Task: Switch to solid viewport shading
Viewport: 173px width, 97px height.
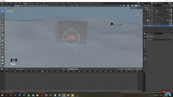Action: pos(136,5)
